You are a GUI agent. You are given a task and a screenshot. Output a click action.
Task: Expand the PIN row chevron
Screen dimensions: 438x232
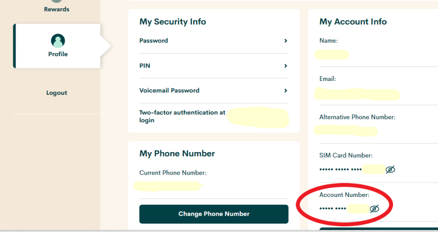pyautogui.click(x=286, y=66)
